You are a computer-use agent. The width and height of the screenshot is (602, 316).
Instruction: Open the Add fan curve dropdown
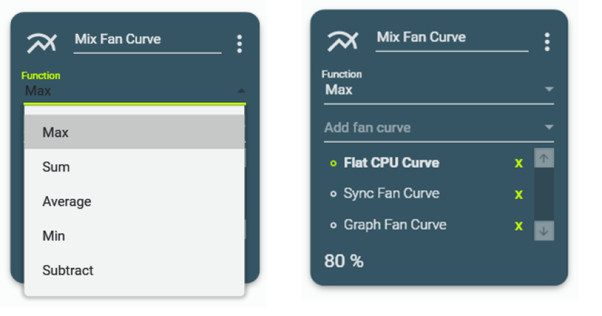tap(549, 128)
